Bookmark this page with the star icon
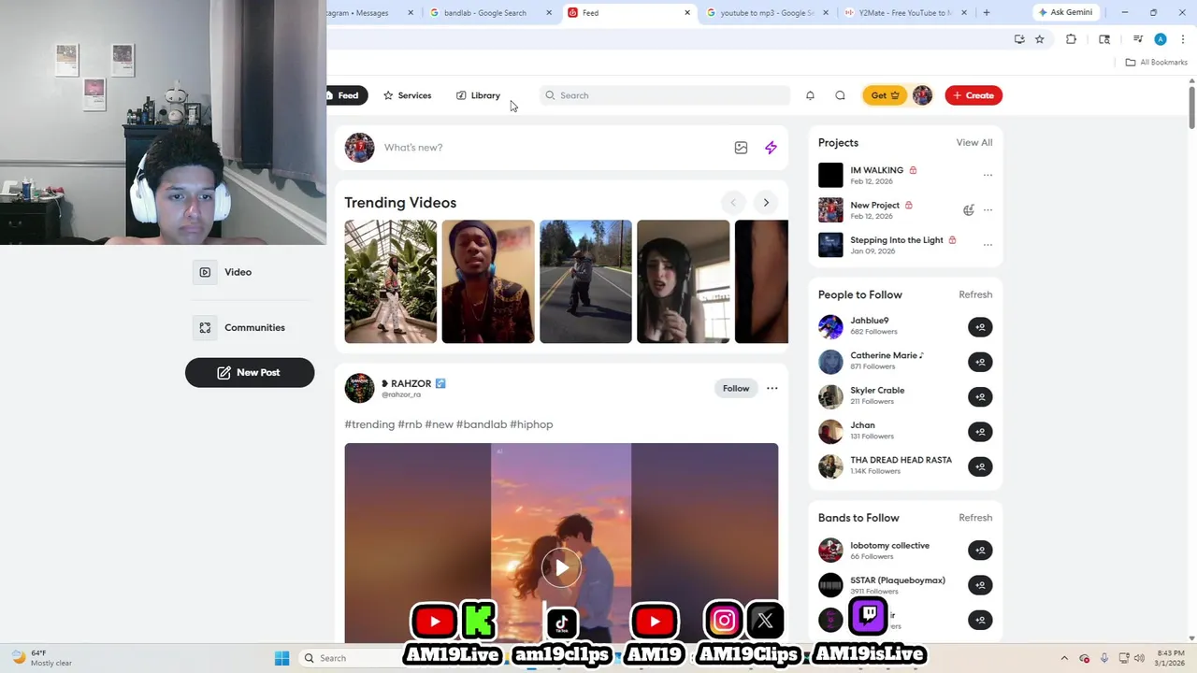 pos(1039,39)
